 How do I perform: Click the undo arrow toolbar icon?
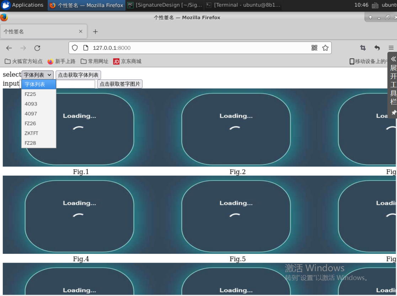[x=377, y=48]
